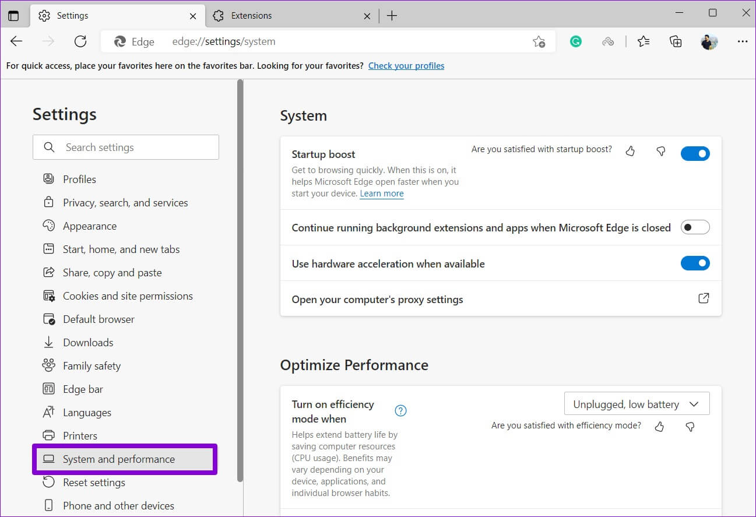Add this page to favorites star icon
This screenshot has width=756, height=517.
539,41
